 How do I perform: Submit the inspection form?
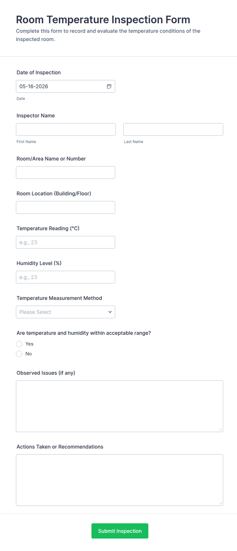[x=120, y=531]
